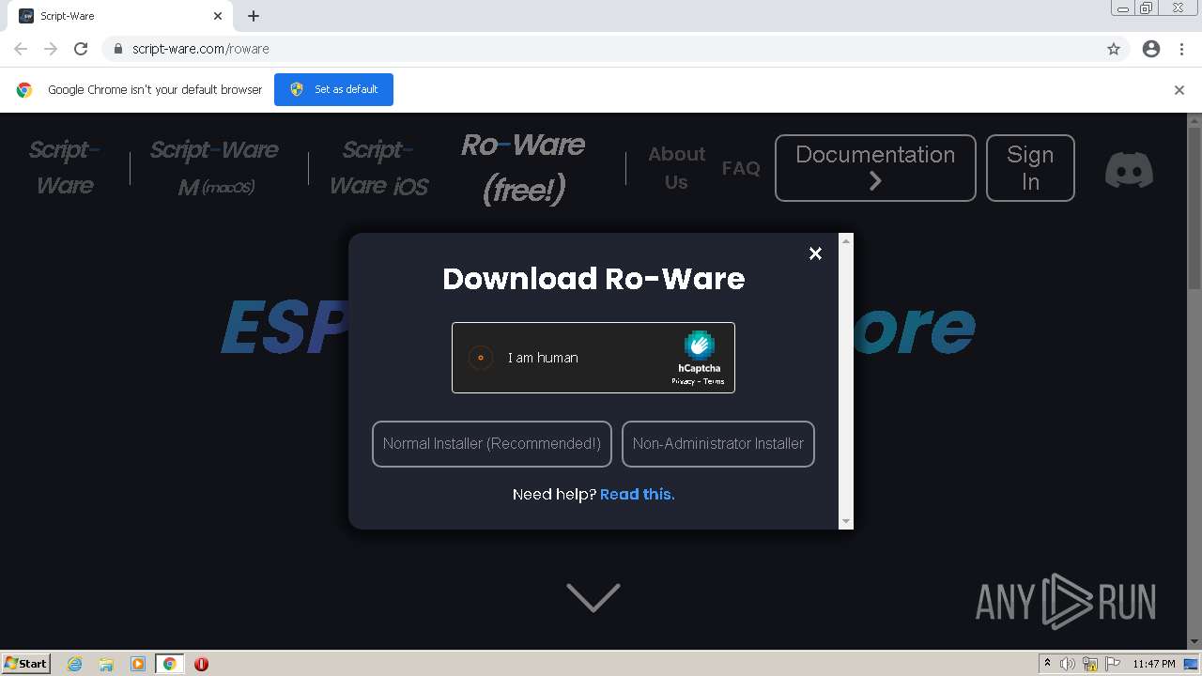Select Ro-Ware (free!) nav item
1202x676 pixels.
[x=523, y=167]
